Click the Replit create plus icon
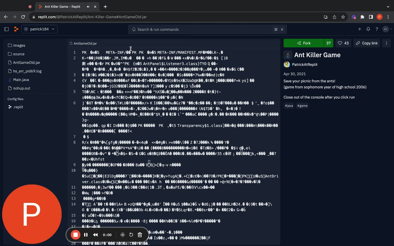This screenshot has height=246, width=394. click(360, 29)
